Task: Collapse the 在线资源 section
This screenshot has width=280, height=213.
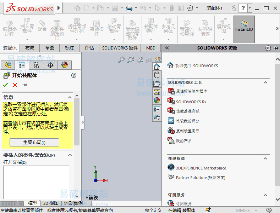Action: (265, 159)
